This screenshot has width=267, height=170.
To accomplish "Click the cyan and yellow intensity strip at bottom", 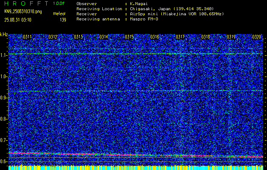I will (x=136, y=167).
